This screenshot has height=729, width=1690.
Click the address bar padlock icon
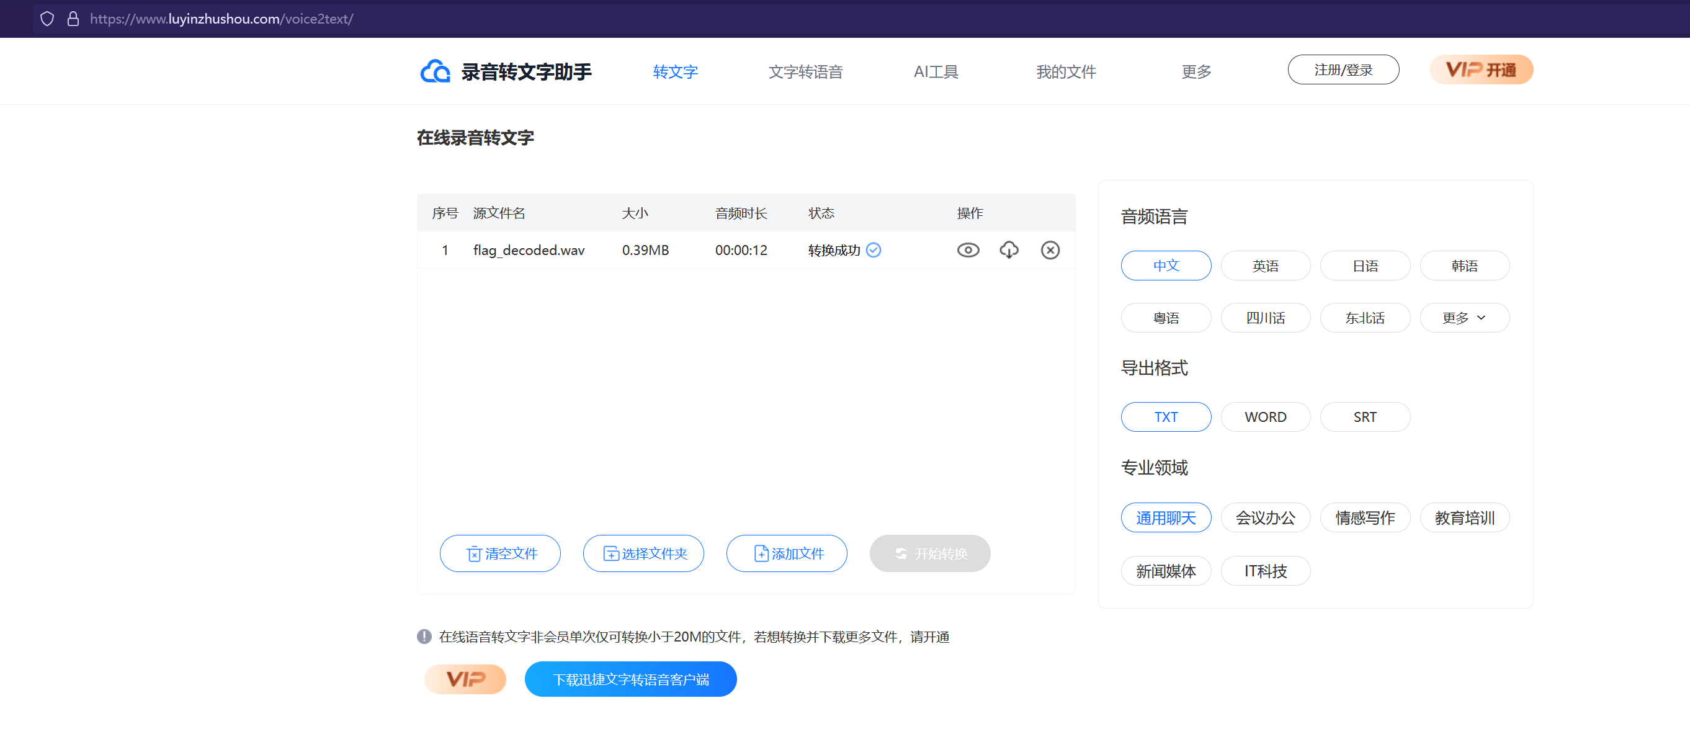pos(73,19)
